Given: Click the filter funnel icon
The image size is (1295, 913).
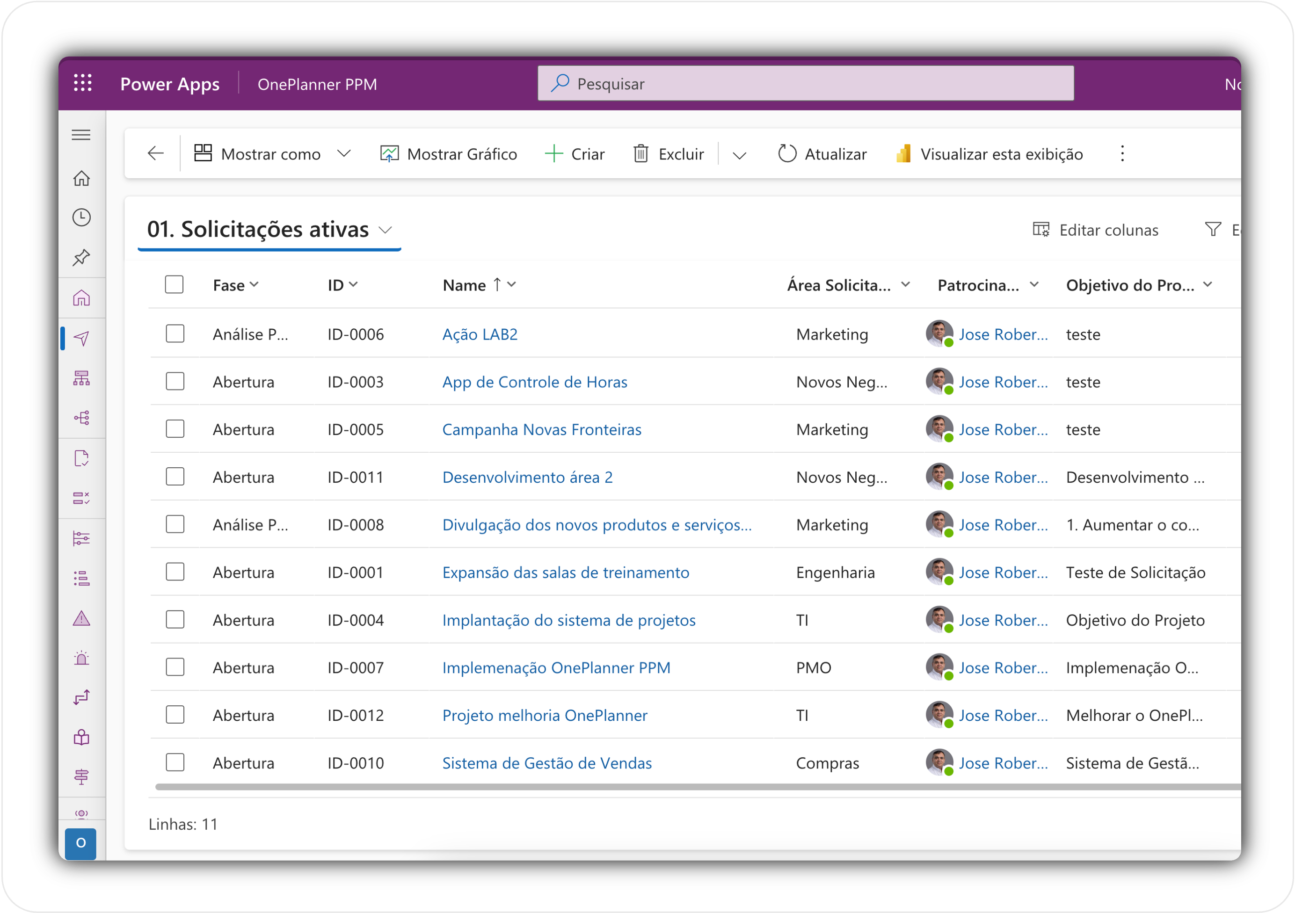Looking at the screenshot, I should pyautogui.click(x=1213, y=230).
